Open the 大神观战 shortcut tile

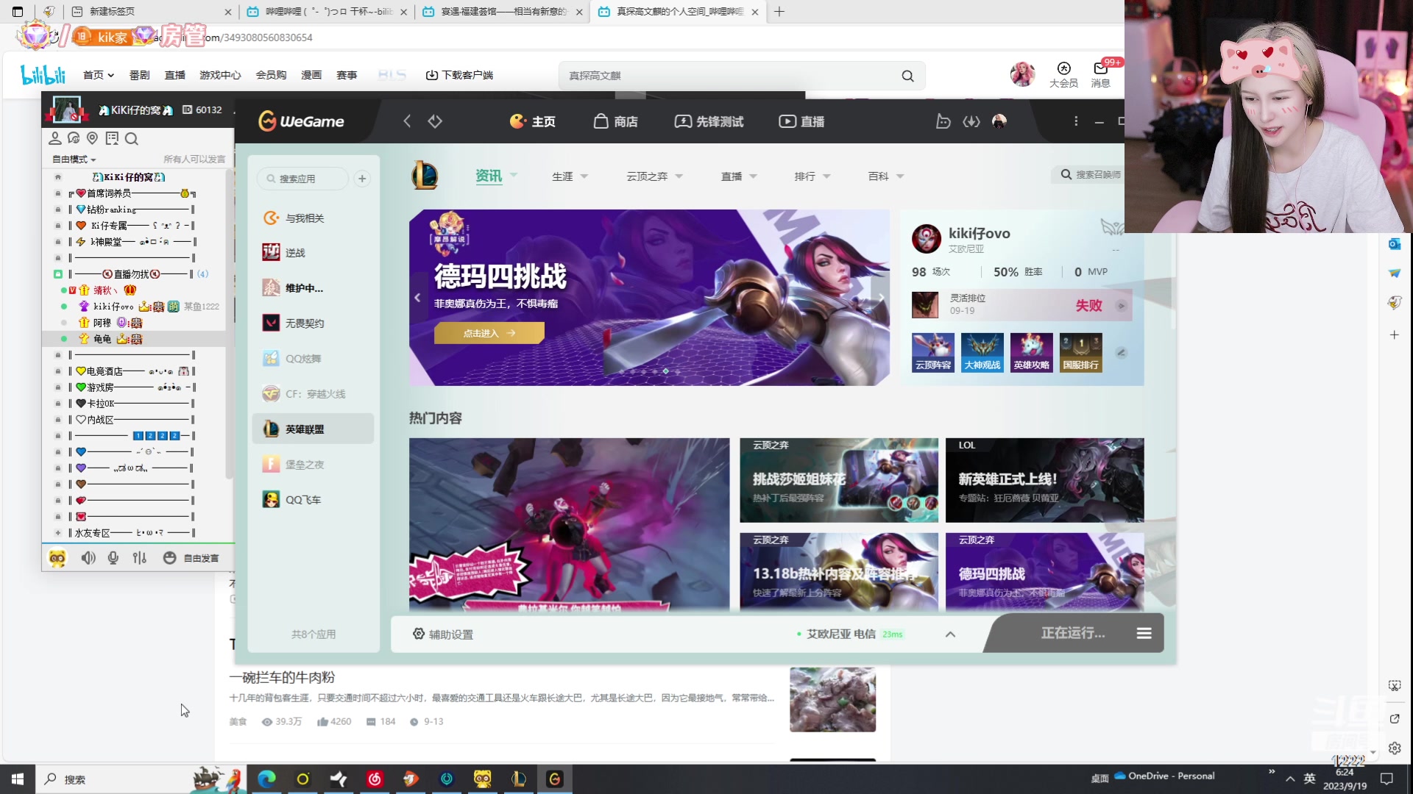pyautogui.click(x=982, y=352)
